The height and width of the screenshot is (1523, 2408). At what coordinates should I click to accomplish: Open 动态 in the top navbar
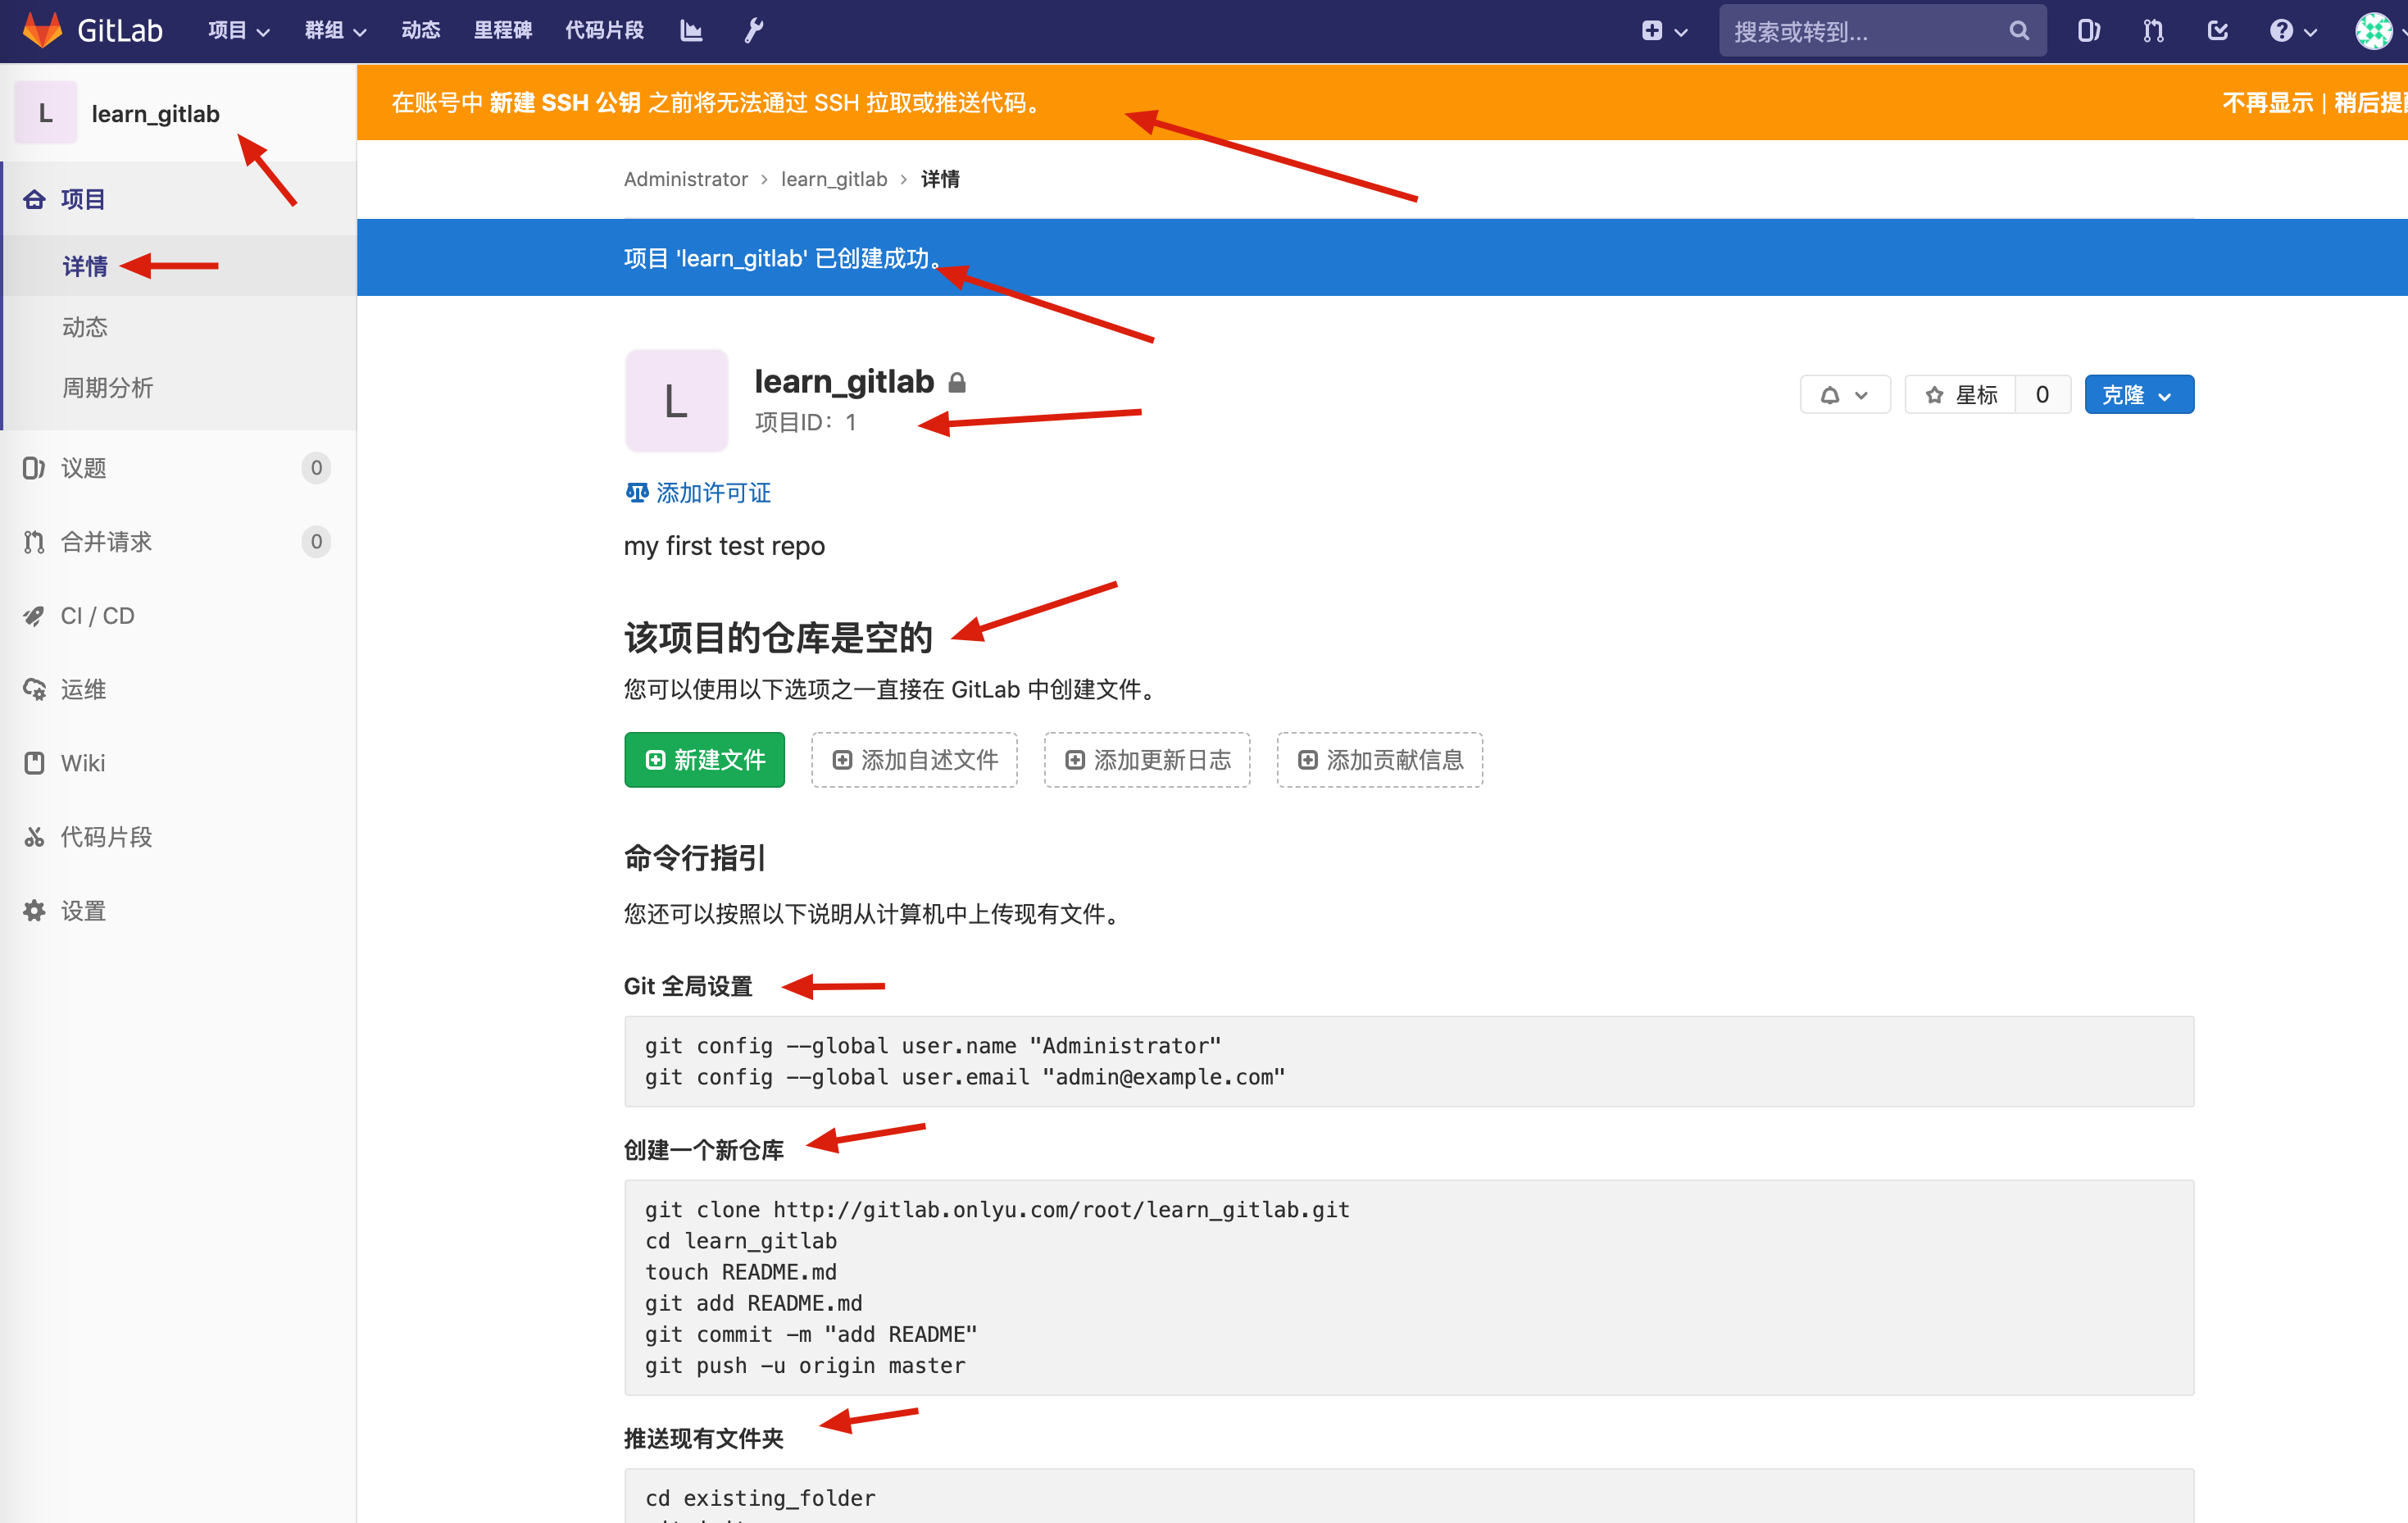pos(421,31)
